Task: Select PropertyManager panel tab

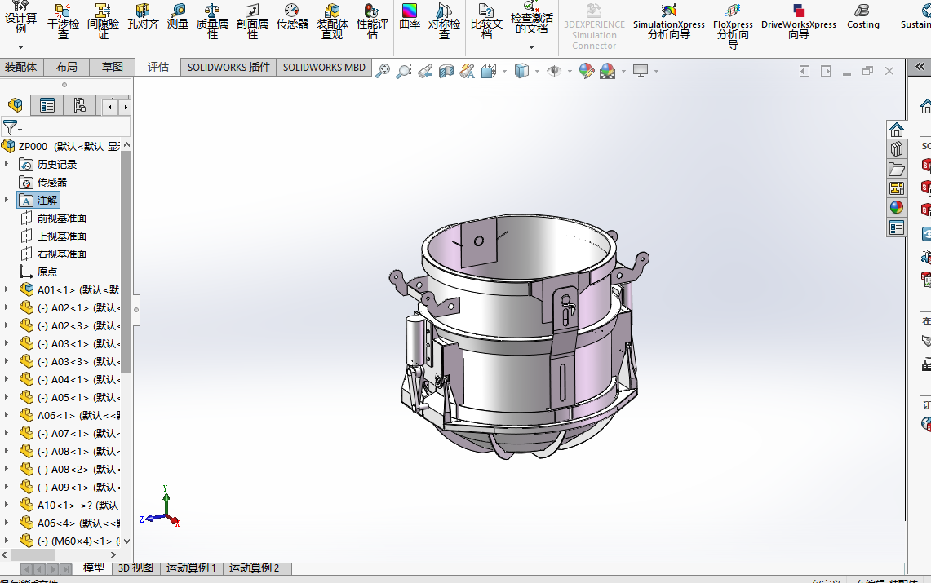Action: [x=47, y=105]
